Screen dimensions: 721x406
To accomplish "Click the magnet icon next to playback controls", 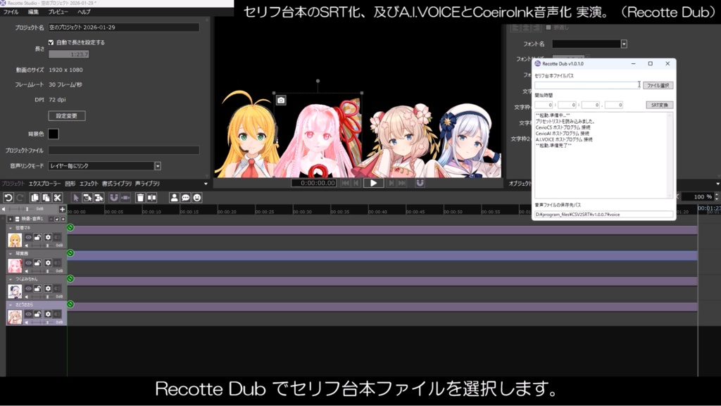I will point(420,183).
